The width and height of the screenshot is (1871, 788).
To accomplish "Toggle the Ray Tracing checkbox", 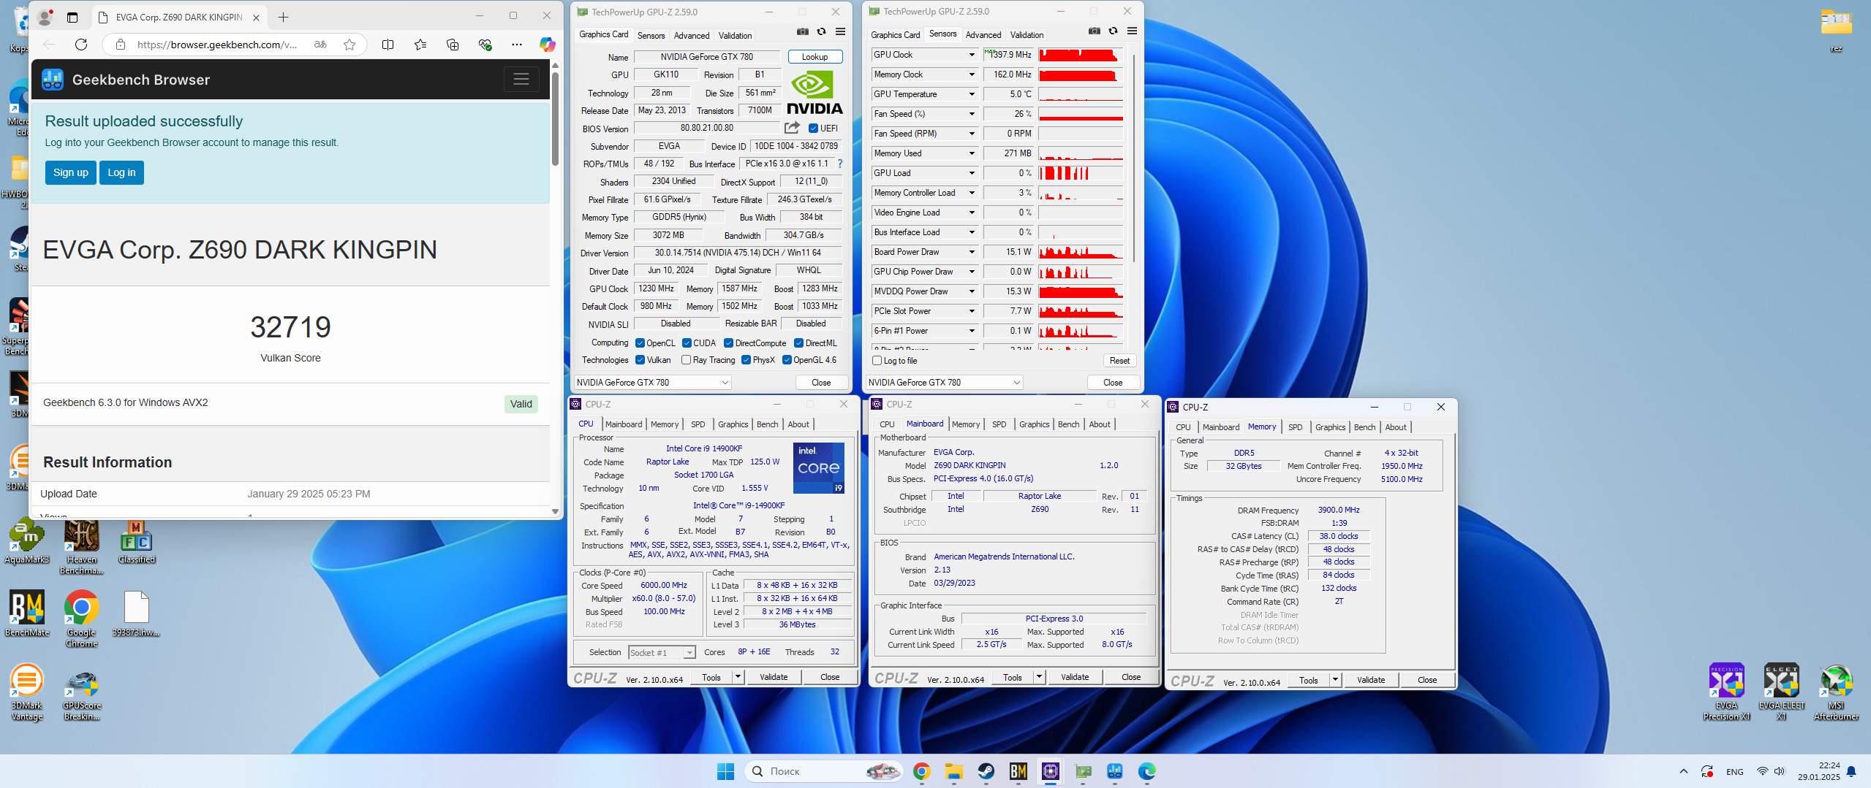I will click(x=686, y=360).
